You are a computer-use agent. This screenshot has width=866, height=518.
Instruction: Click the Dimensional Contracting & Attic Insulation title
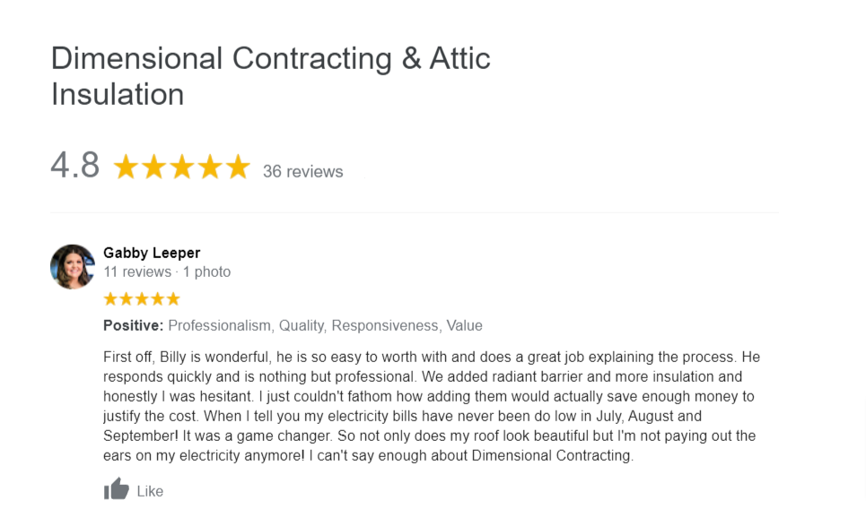coord(271,76)
